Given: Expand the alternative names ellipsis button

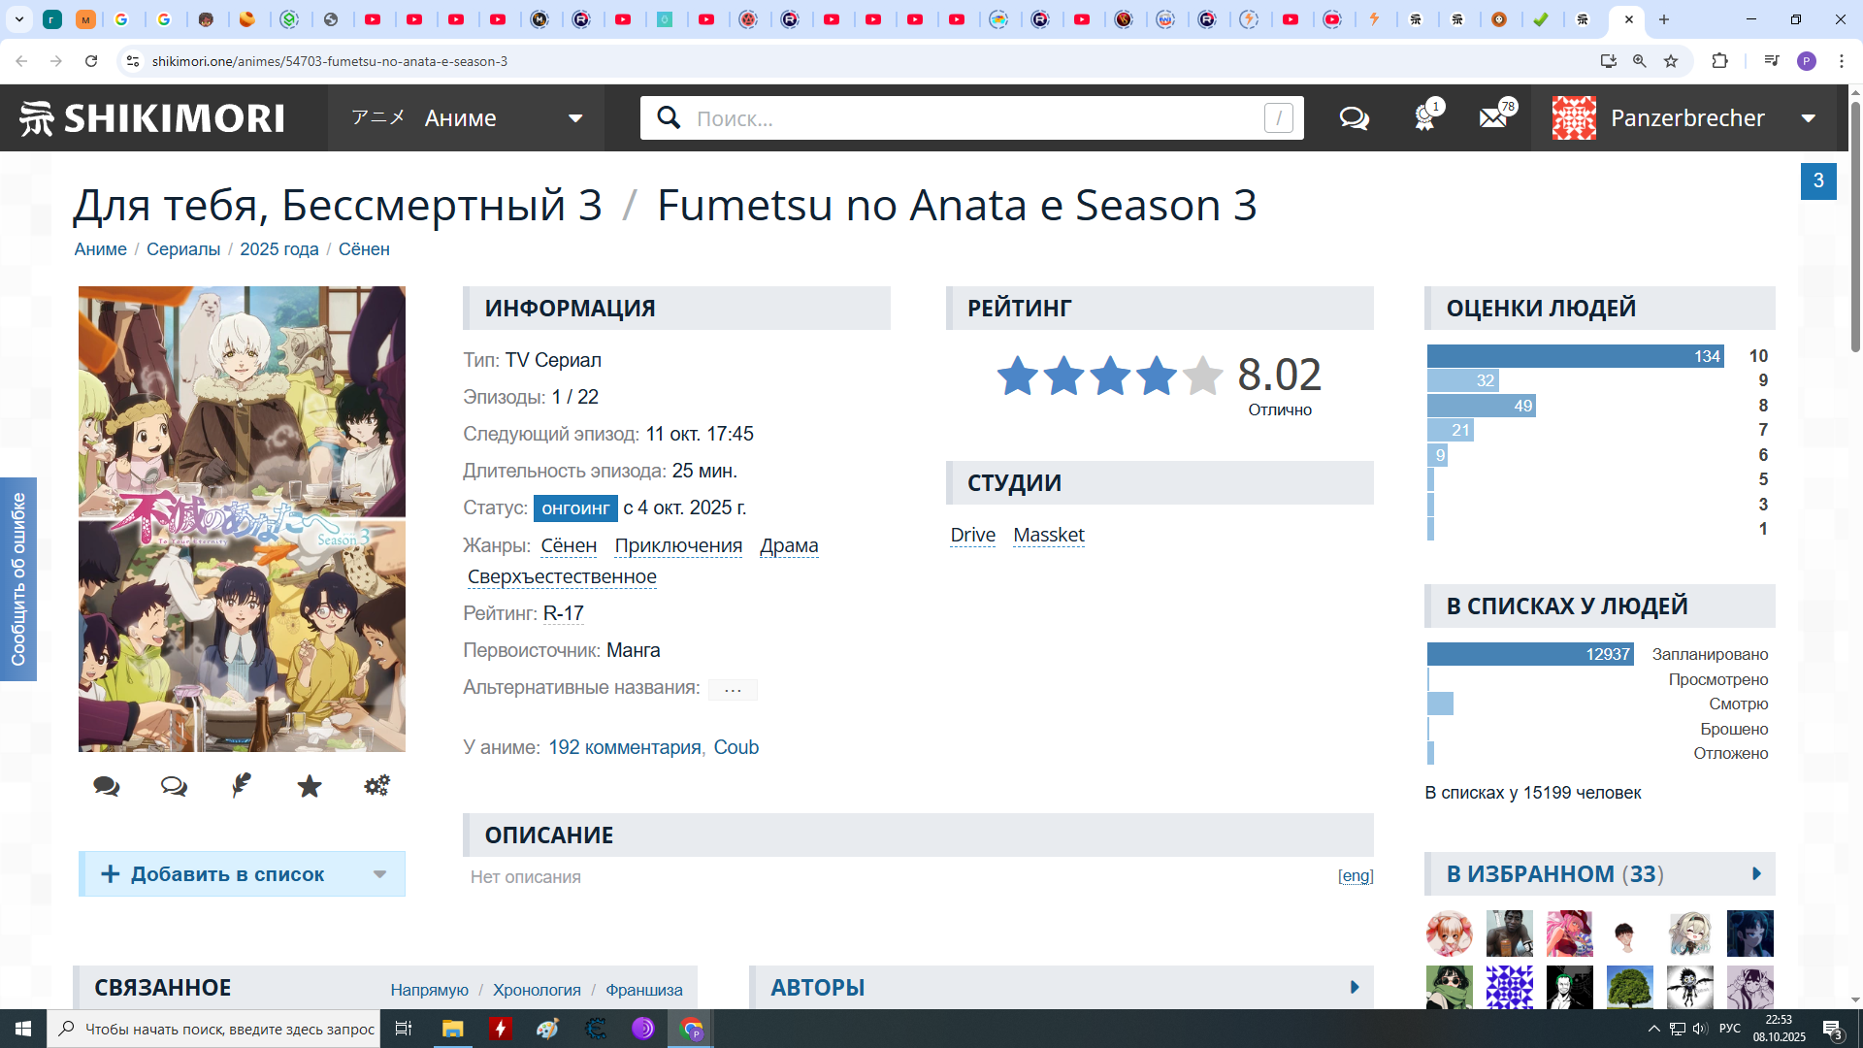Looking at the screenshot, I should [x=733, y=689].
